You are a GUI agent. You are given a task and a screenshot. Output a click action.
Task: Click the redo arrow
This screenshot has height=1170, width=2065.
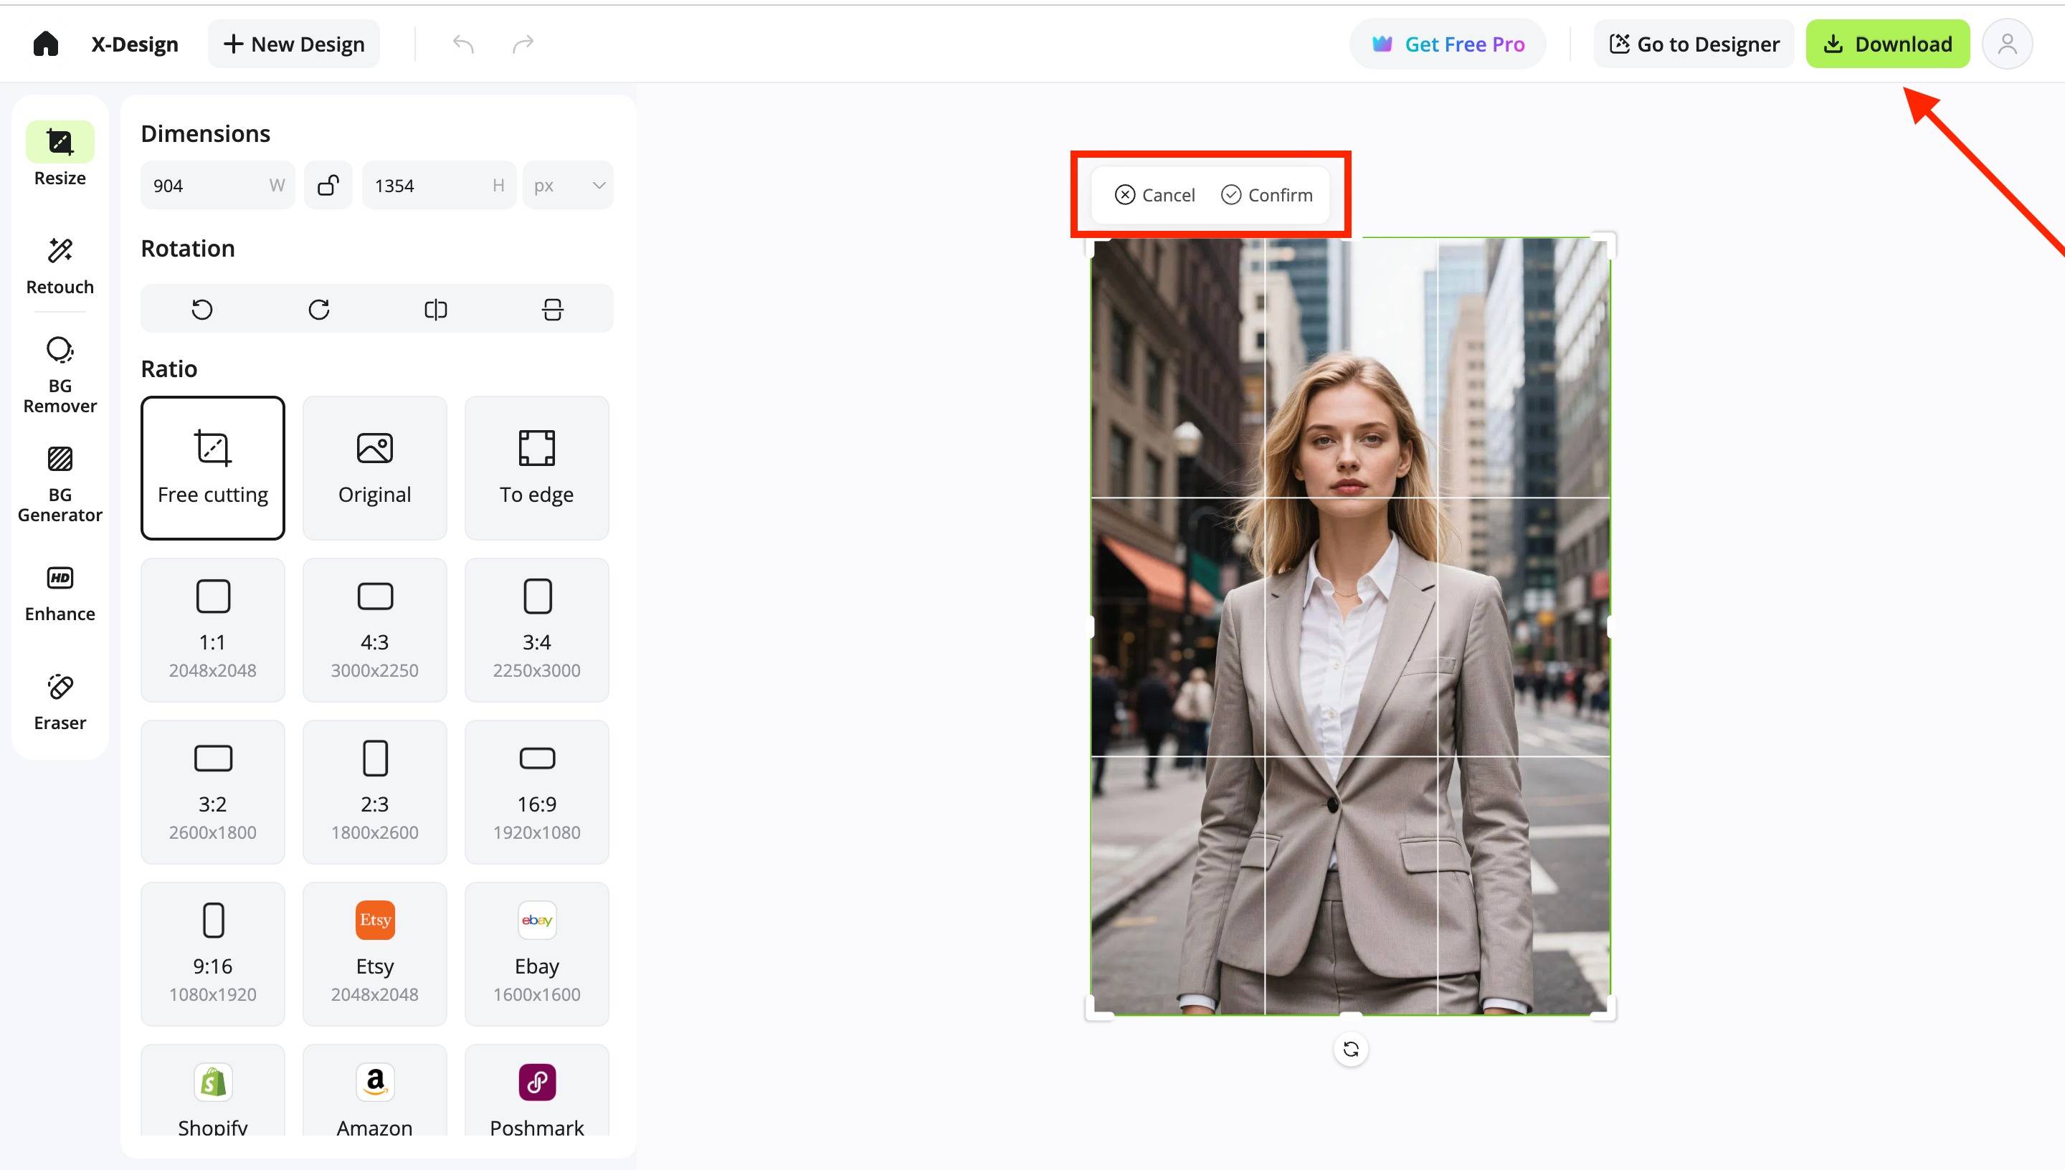tap(523, 44)
